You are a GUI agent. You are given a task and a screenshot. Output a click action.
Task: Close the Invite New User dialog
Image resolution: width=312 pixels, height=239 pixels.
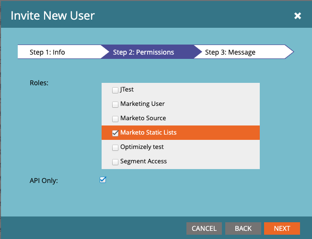(x=298, y=16)
